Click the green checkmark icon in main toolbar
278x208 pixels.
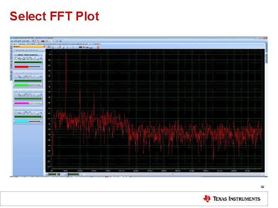point(56,41)
